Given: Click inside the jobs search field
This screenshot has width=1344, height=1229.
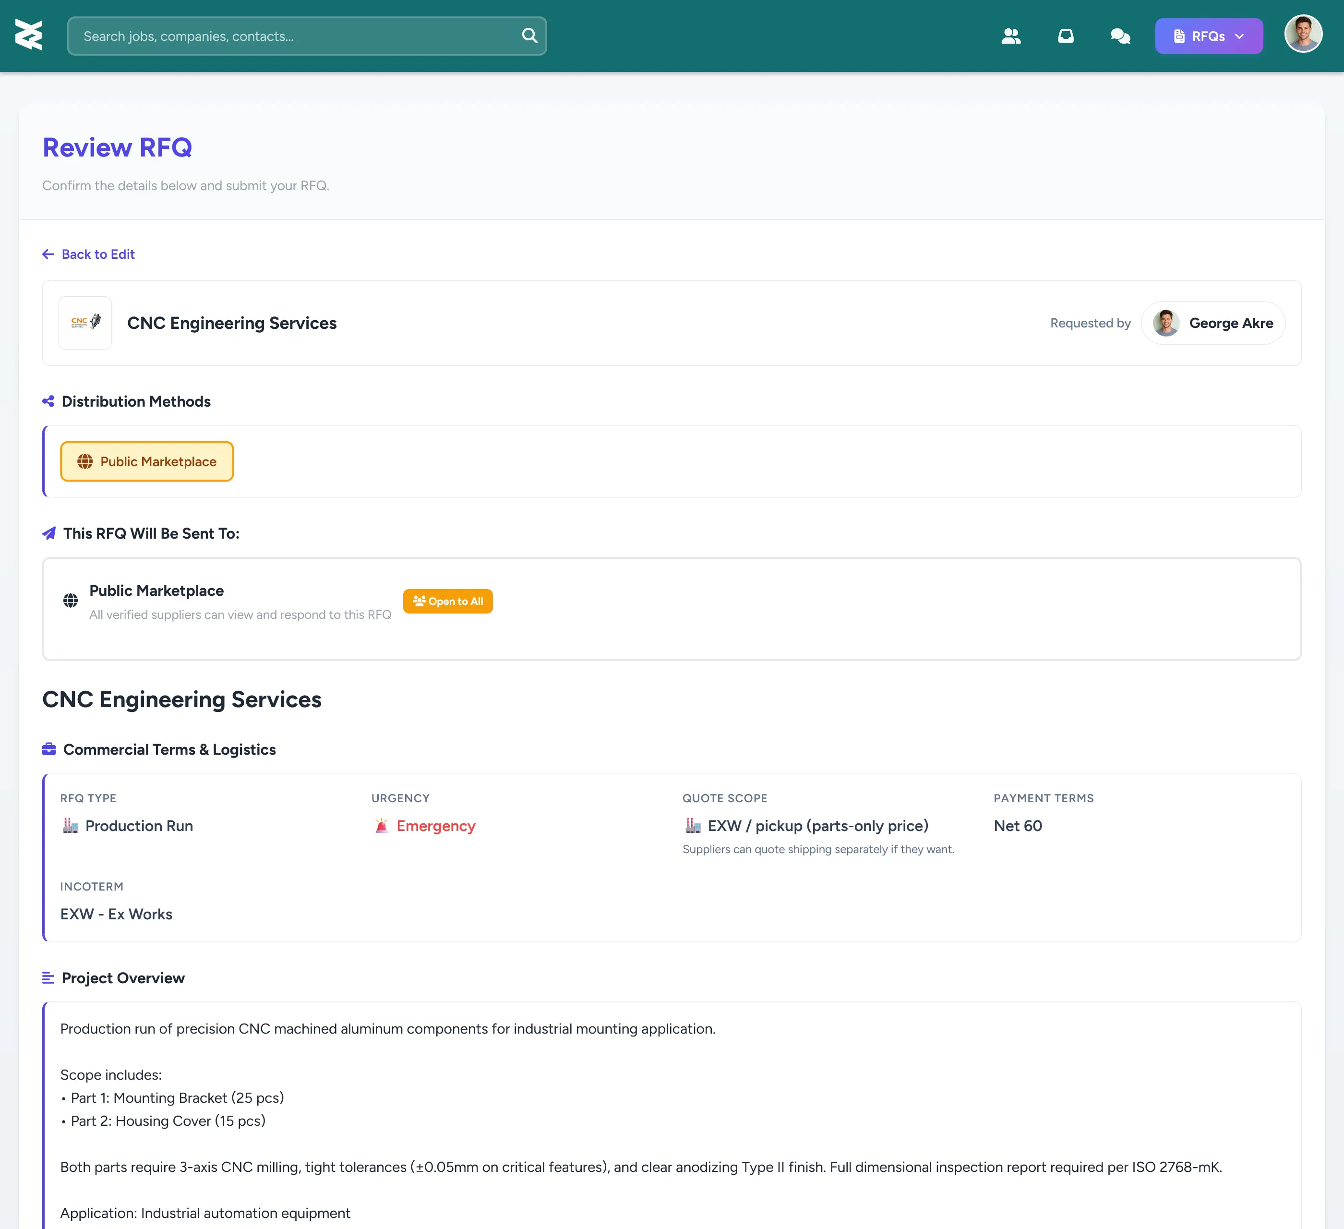Looking at the screenshot, I should [x=267, y=36].
